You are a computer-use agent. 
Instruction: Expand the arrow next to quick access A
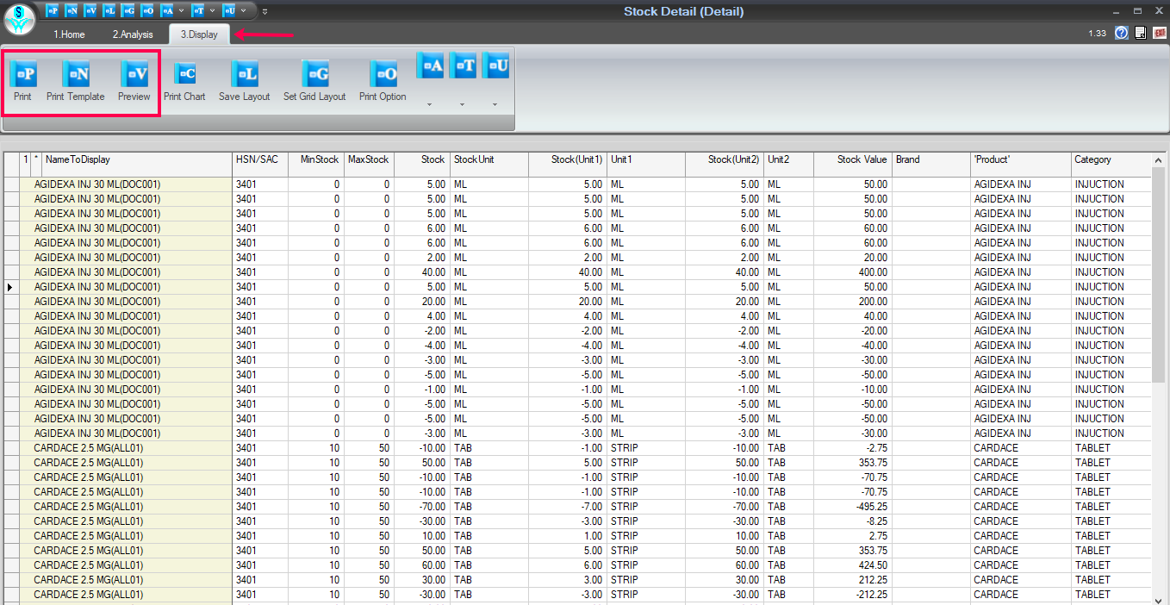point(181,10)
